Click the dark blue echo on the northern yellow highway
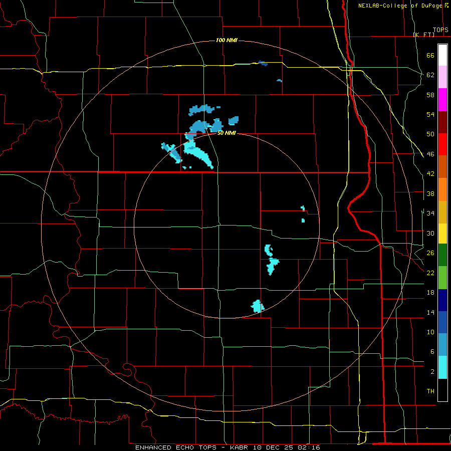 pos(263,63)
